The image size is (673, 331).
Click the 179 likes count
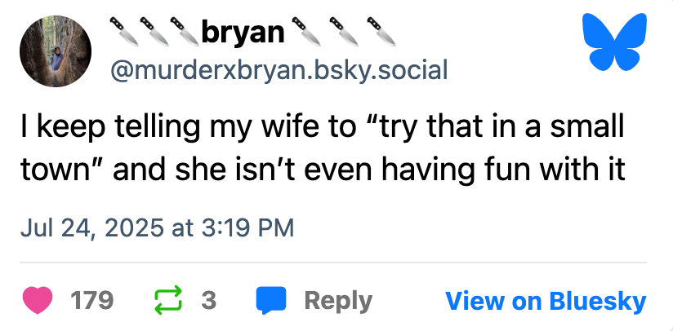click(91, 301)
